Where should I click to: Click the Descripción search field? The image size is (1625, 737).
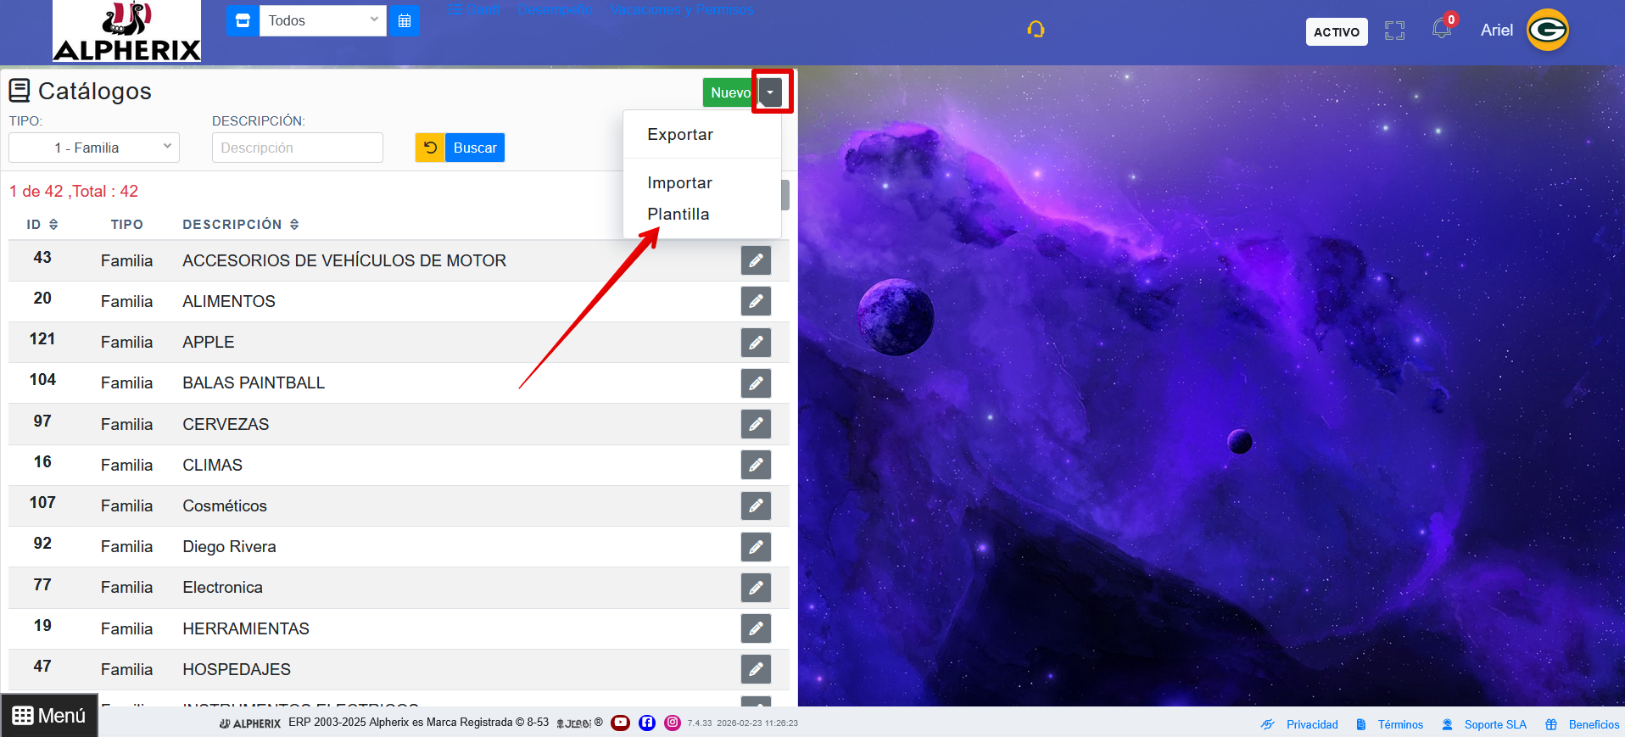[x=297, y=148]
